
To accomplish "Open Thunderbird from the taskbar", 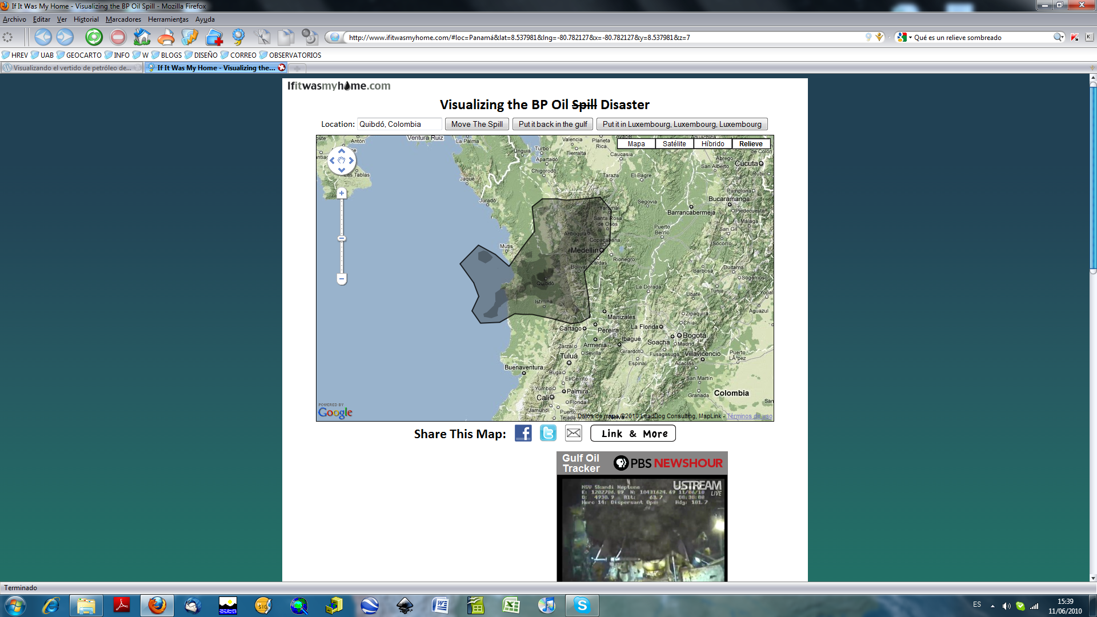I will click(192, 606).
